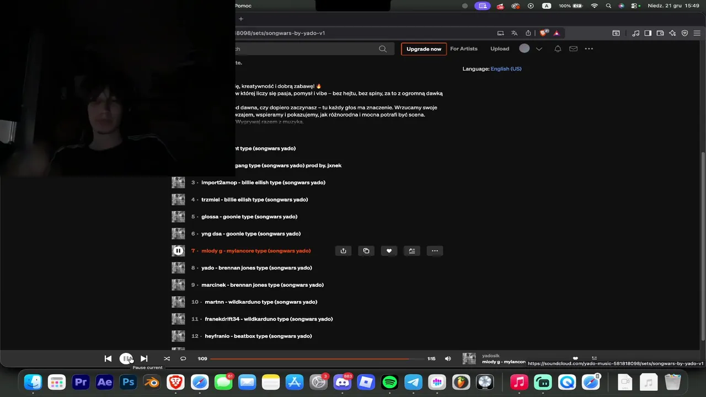This screenshot has height=397, width=706.
Task: Skip to the previous track
Action: point(108,358)
